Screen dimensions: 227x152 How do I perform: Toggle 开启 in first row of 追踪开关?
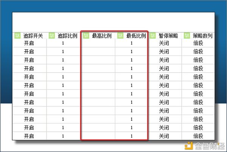(29, 43)
